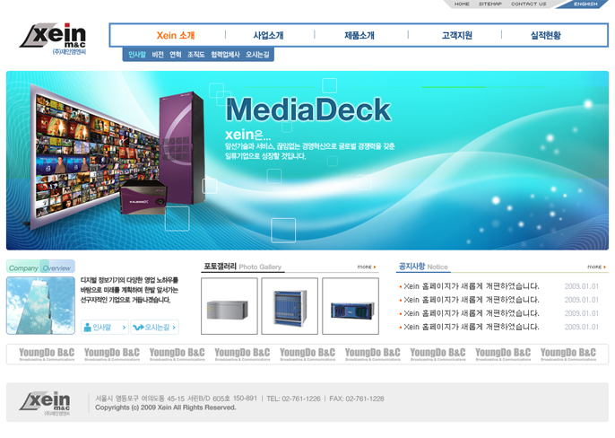Viewport: 615px width, 438px height.
Task: Click the 공지사항 Notice heading
Action: pyautogui.click(x=423, y=267)
